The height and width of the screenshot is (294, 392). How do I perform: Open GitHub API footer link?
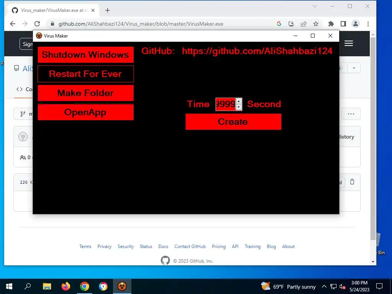click(x=235, y=247)
